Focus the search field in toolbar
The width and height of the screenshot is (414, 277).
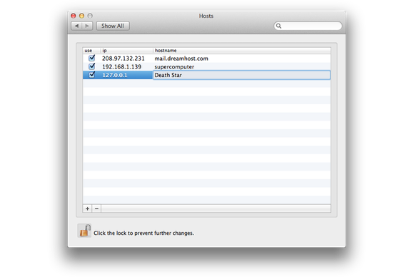pyautogui.click(x=308, y=26)
